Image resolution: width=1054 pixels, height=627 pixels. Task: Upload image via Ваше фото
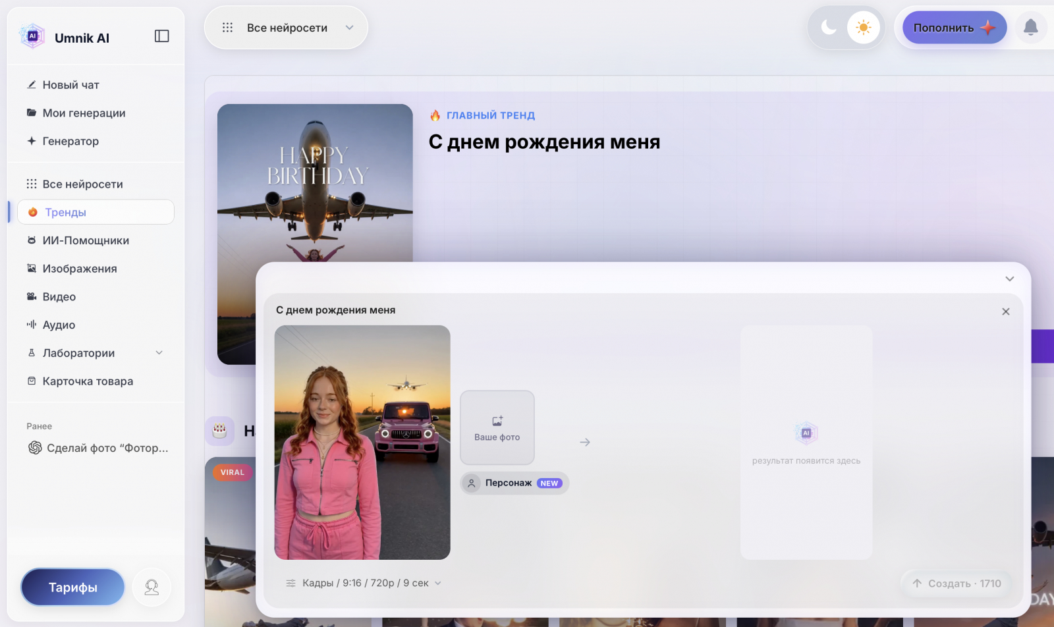pos(497,427)
